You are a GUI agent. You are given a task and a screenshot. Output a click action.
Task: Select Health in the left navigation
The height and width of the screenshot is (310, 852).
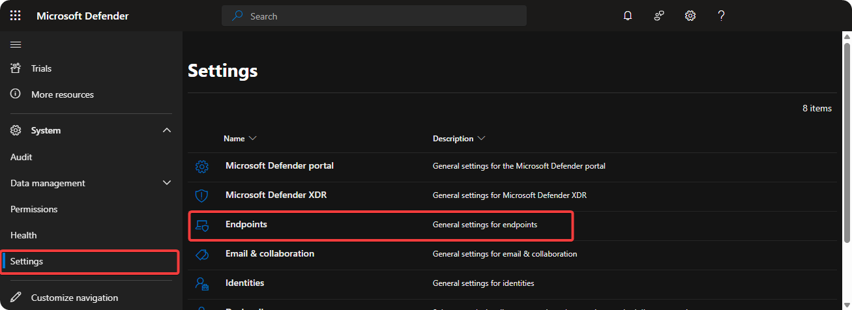tap(23, 235)
